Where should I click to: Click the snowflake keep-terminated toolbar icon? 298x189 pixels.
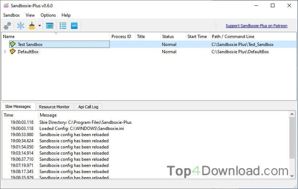pos(21,26)
